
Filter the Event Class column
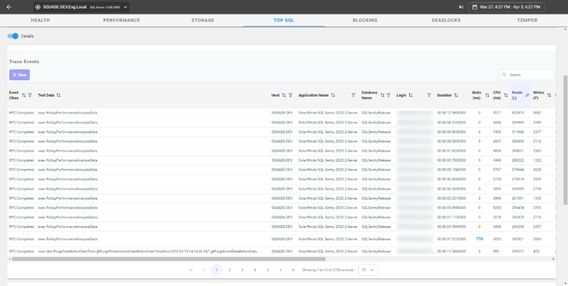tap(30, 95)
